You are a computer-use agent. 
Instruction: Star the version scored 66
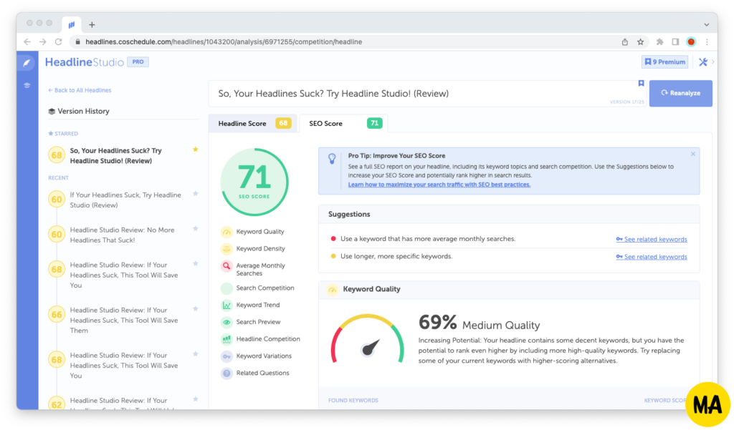[196, 309]
